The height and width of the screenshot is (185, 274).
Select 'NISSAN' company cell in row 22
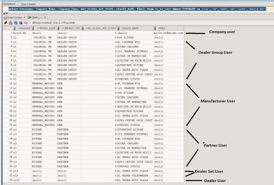pyautogui.click(x=44, y=130)
